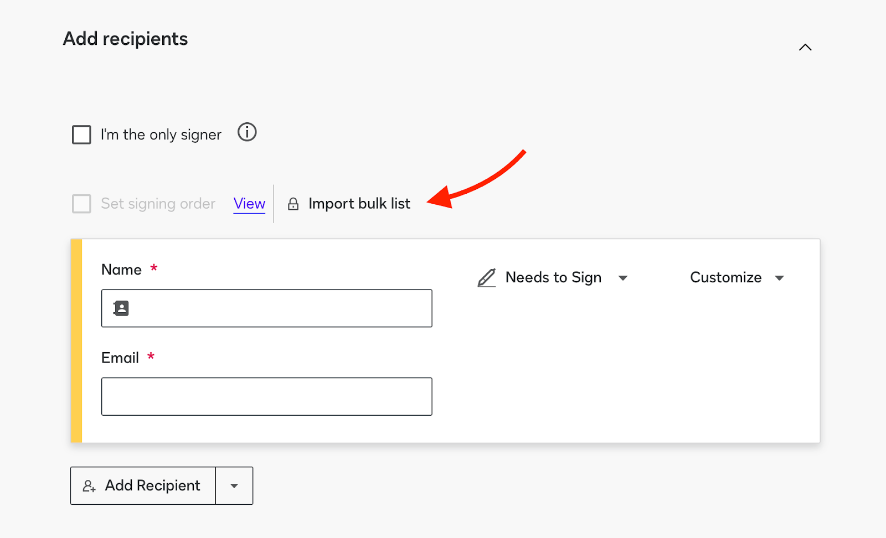This screenshot has height=538, width=886.
Task: Collapse the Add recipients section chevron
Action: point(805,48)
